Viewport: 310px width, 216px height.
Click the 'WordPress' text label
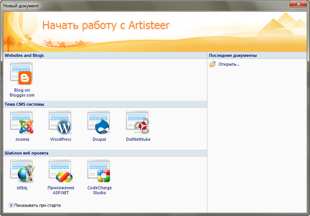(60, 139)
